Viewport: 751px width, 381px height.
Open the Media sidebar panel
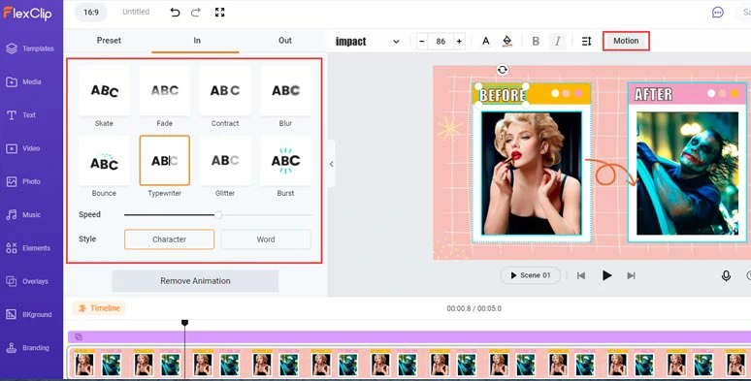(24, 81)
